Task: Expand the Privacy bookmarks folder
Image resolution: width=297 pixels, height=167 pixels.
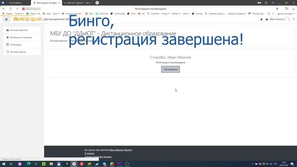Action: point(165,13)
